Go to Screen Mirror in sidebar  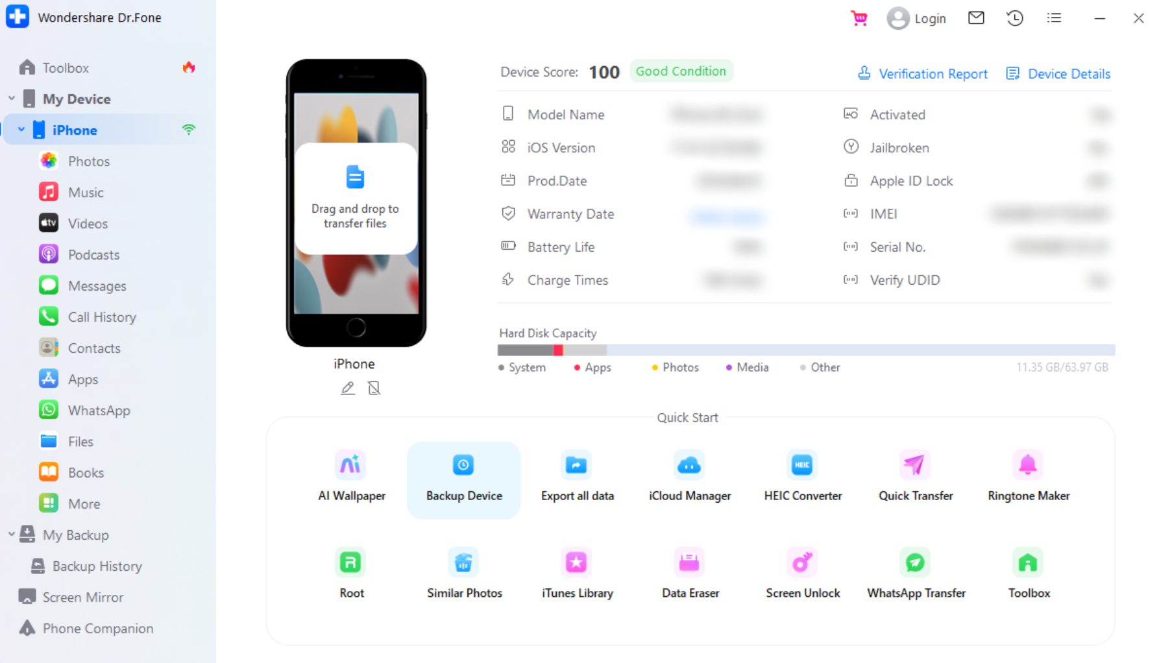tap(82, 597)
